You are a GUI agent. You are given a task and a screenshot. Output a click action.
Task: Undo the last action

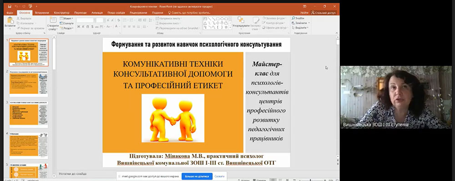16,6
